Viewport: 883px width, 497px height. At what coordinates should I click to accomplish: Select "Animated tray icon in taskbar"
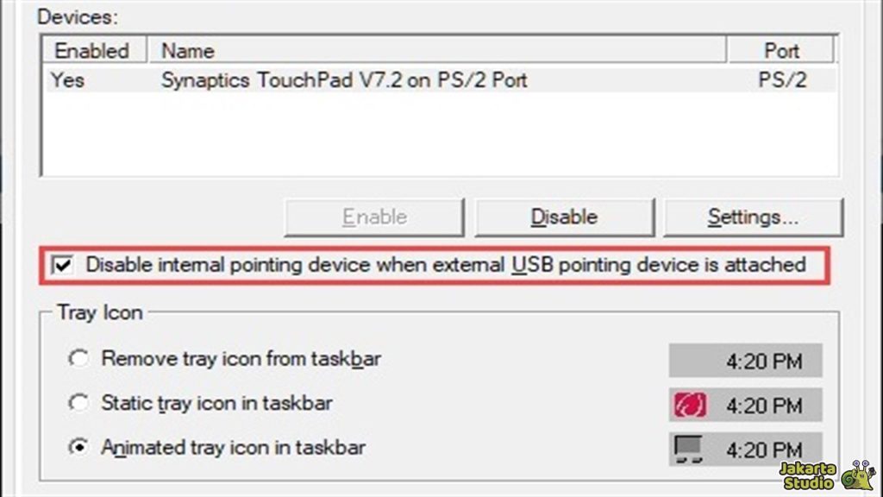[79, 448]
